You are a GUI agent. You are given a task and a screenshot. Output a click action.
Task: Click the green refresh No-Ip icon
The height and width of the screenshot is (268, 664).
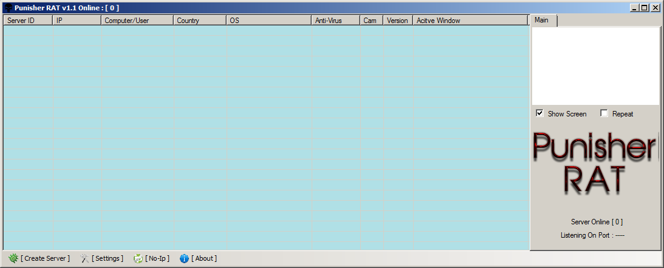coord(138,258)
